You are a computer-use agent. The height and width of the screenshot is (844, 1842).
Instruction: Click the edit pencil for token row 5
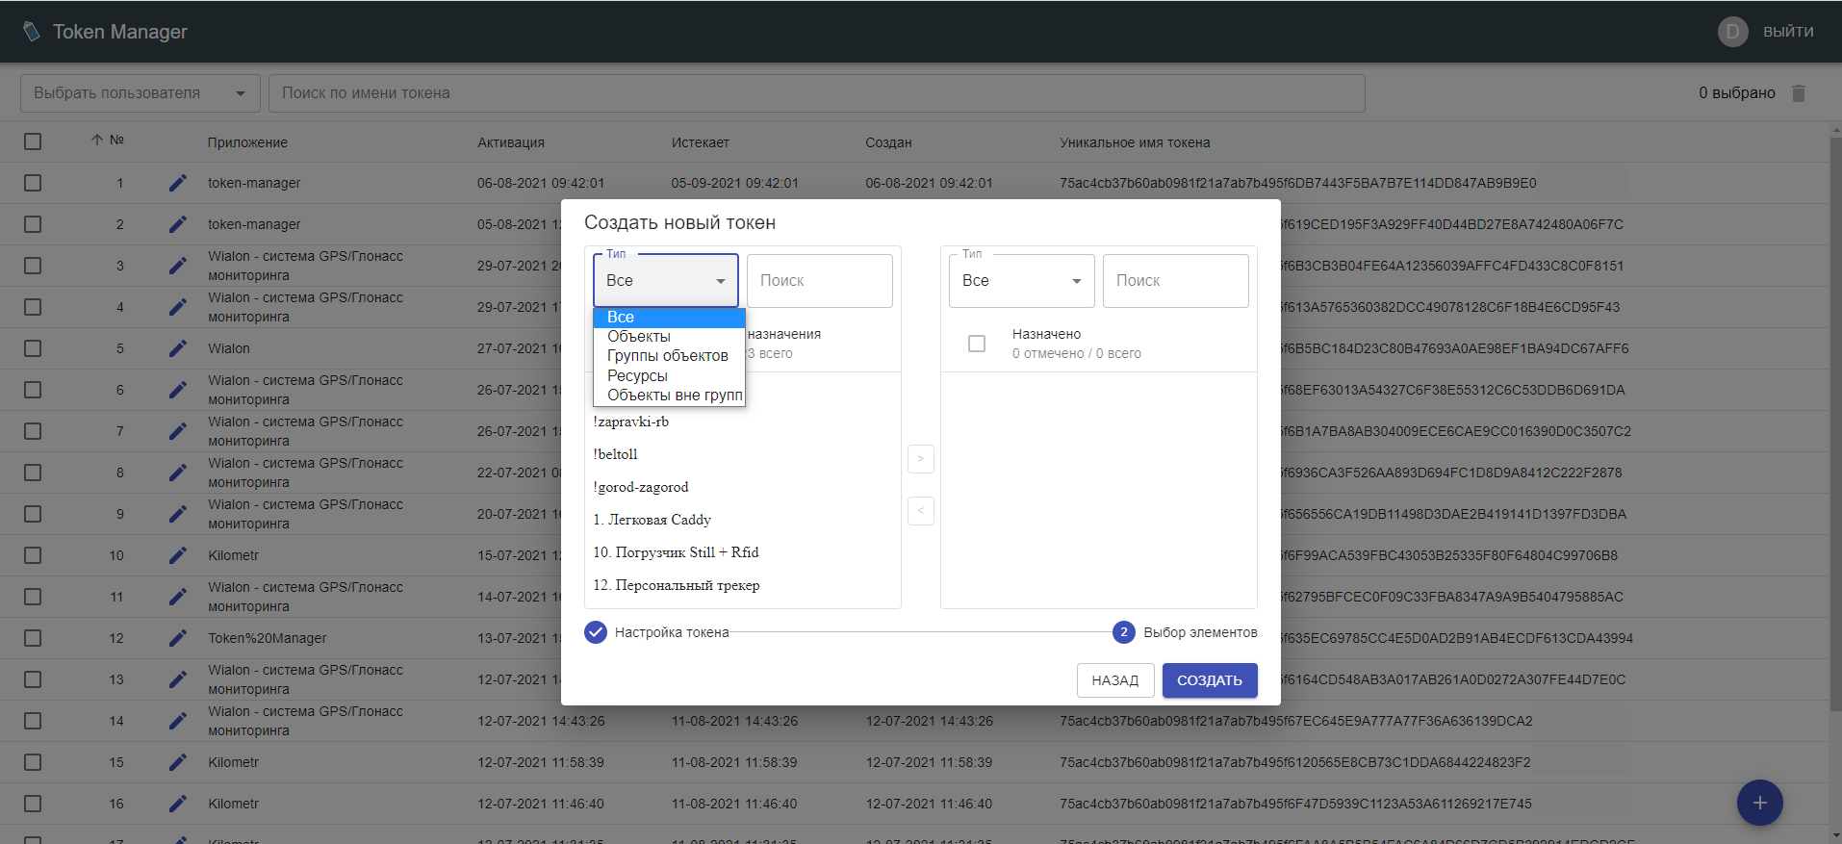point(178,348)
